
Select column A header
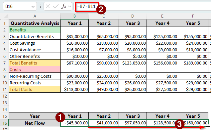tap(35, 16)
